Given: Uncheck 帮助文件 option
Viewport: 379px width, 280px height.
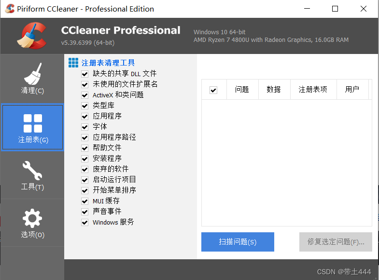Looking at the screenshot, I should pos(84,148).
